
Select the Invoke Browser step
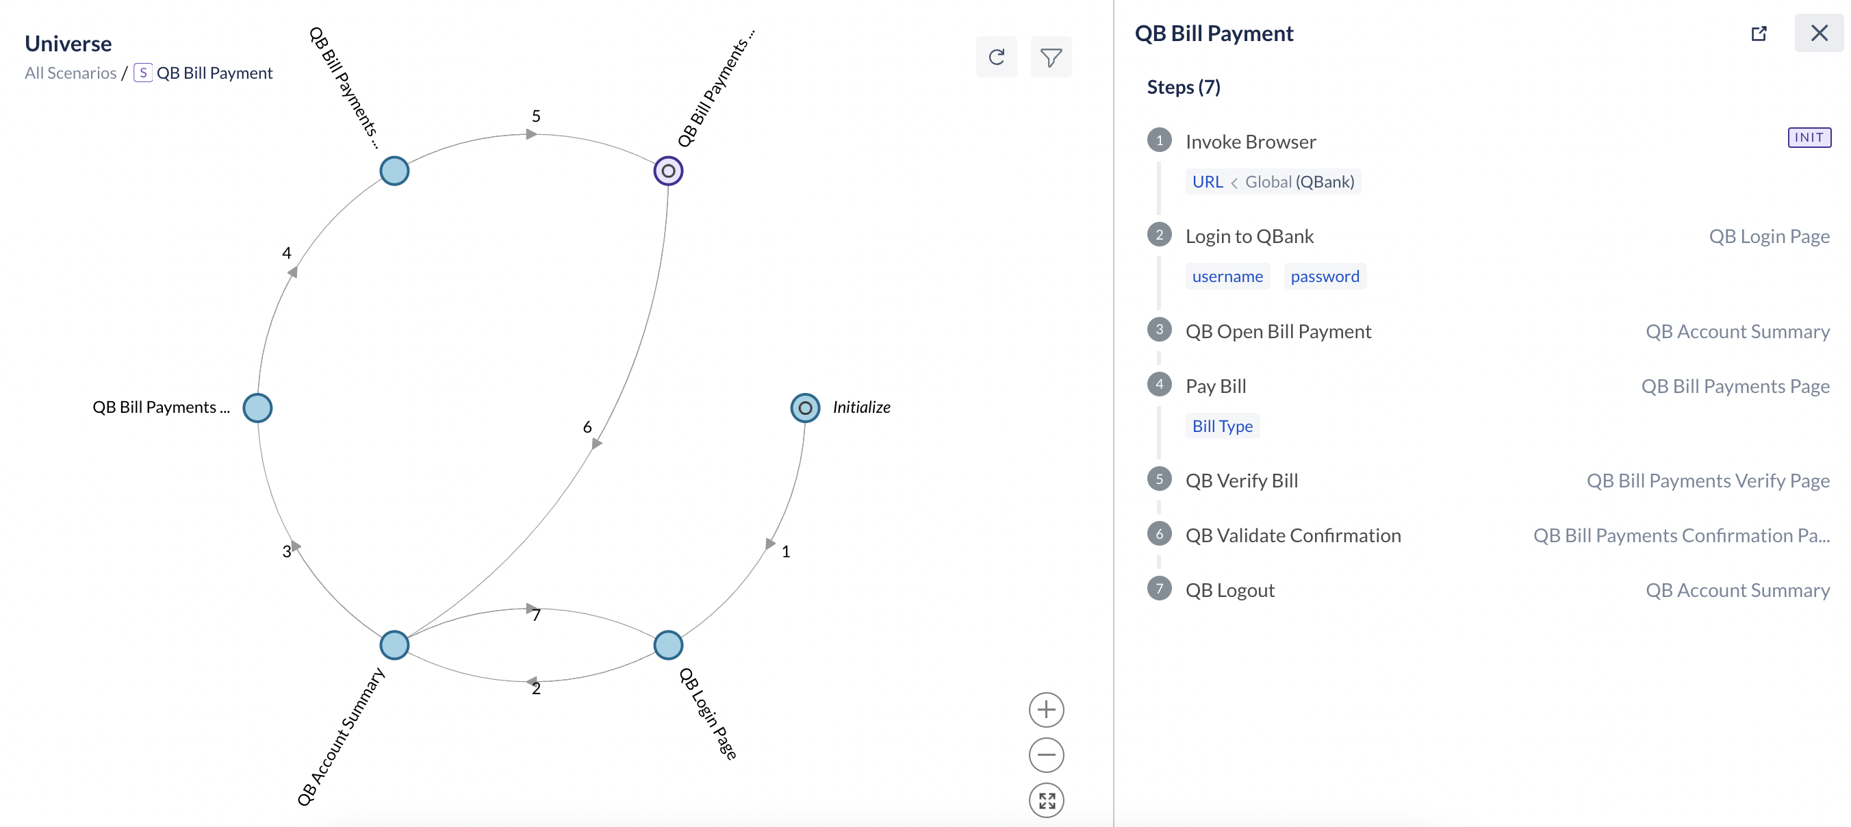pyautogui.click(x=1250, y=142)
